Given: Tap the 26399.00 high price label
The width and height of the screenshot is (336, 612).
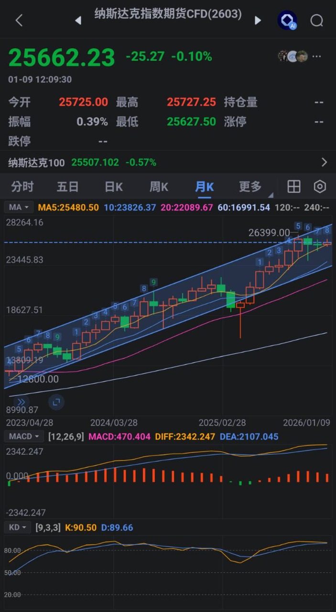Looking at the screenshot, I should point(269,233).
